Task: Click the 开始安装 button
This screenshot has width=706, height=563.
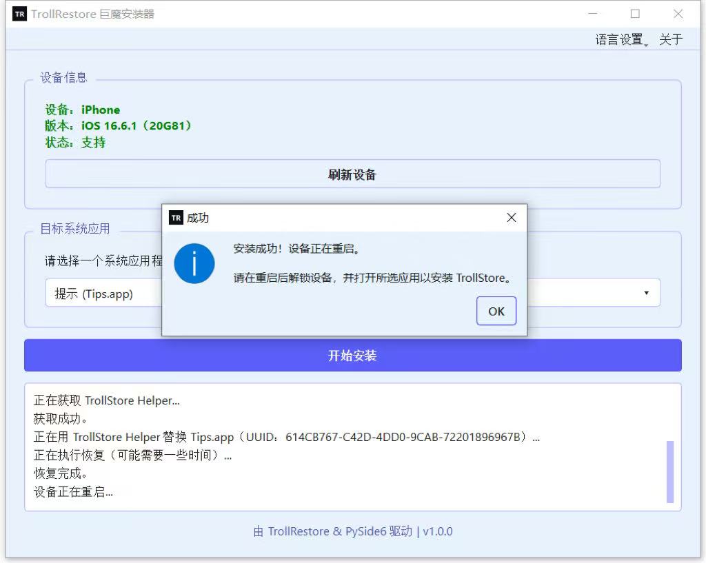Action: point(352,356)
